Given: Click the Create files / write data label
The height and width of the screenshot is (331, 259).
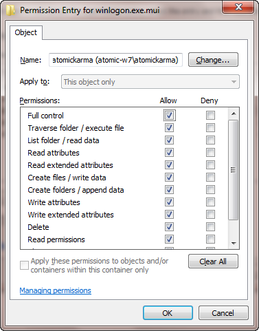Looking at the screenshot, I should [x=67, y=178].
